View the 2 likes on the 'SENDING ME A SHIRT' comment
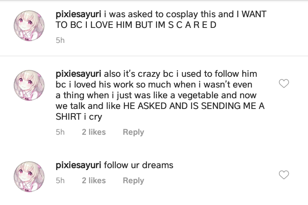 [94, 132]
